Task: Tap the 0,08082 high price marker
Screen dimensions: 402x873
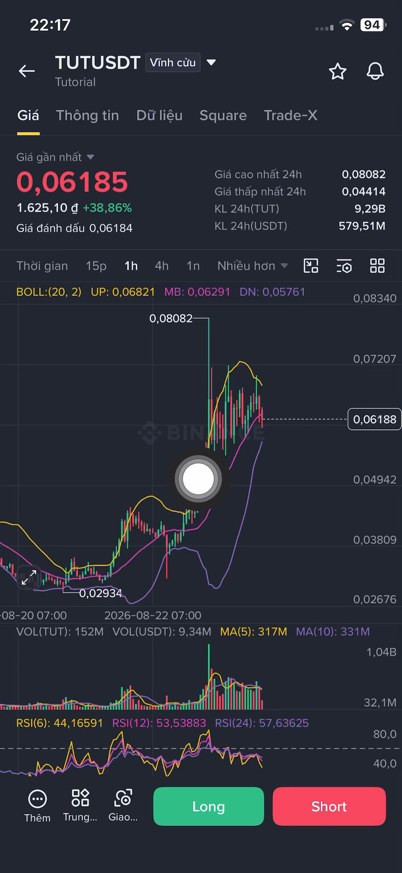Action: [171, 318]
